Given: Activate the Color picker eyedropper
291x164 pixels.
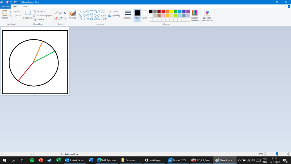Looking at the screenshot, I should point(60,18).
